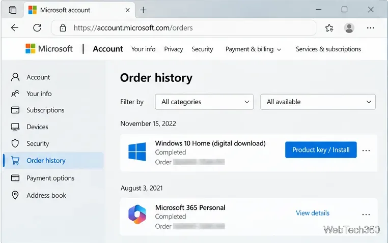Click the Windows 10 Home product logo
The height and width of the screenshot is (243, 388).
tap(137, 151)
